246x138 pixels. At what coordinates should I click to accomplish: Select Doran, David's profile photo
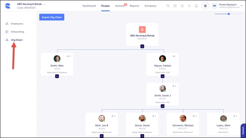click(142, 118)
